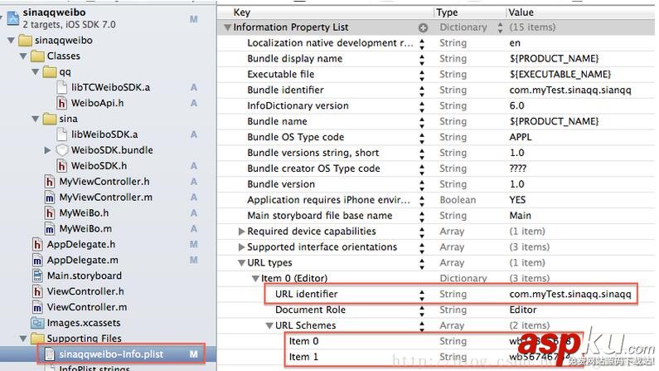This screenshot has height=371, width=659.
Task: Select AppDelegate.m in the file navigator
Action: click(x=81, y=260)
